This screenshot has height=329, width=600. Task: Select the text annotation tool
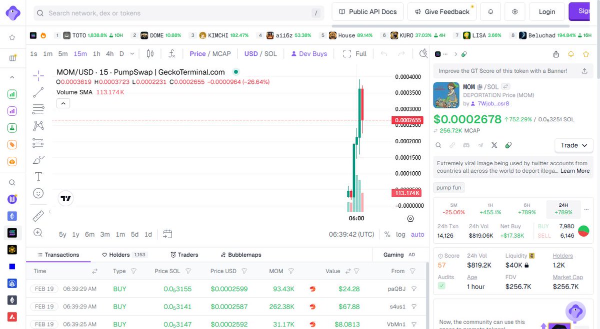tap(38, 176)
